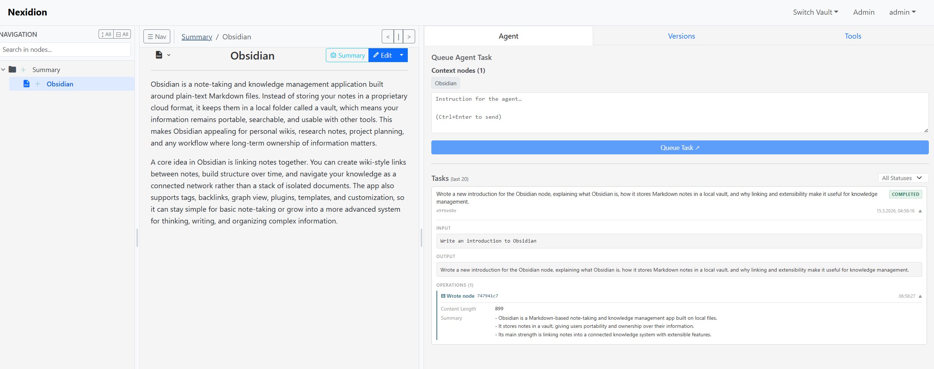Switch to the Agent tab
This screenshot has width=934, height=369.
[508, 36]
